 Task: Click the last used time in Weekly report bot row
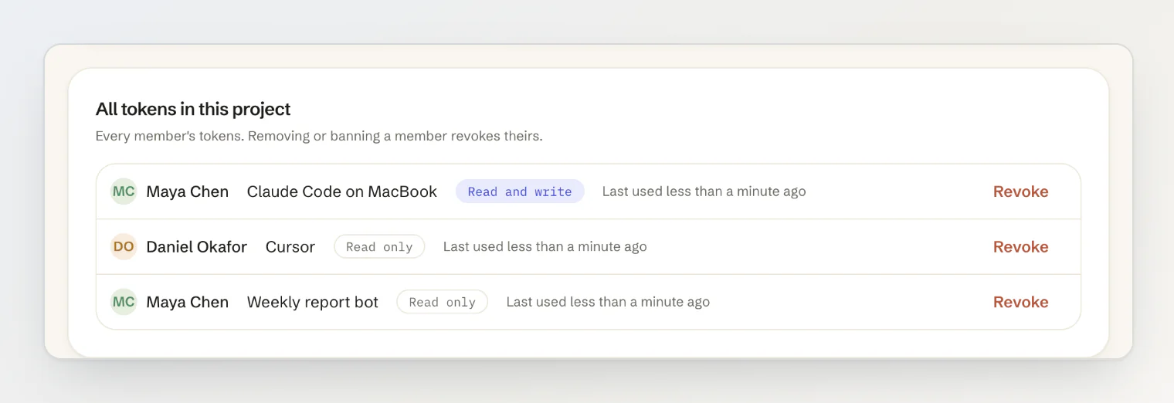click(608, 302)
